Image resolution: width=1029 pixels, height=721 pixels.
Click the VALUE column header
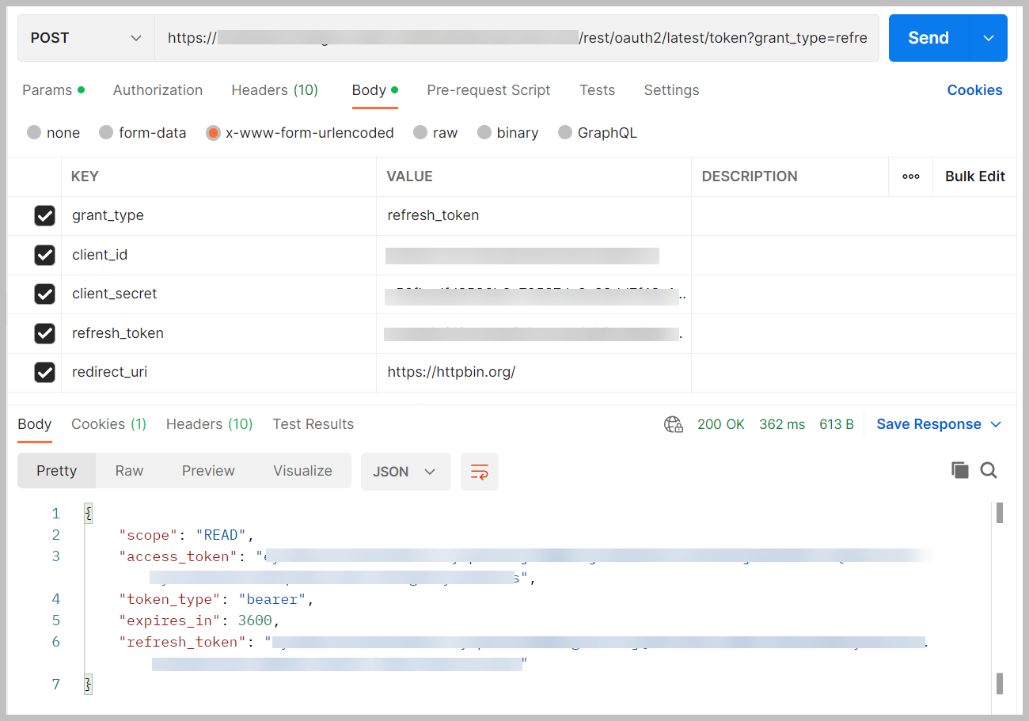click(x=409, y=176)
